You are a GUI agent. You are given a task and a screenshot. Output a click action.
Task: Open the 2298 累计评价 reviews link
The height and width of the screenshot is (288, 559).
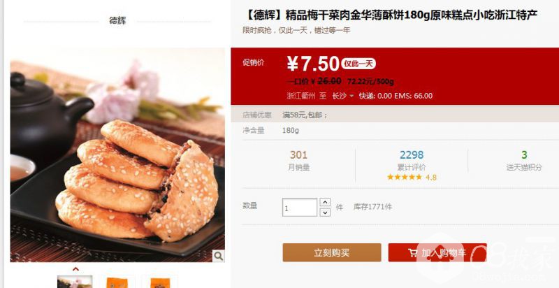(412, 160)
